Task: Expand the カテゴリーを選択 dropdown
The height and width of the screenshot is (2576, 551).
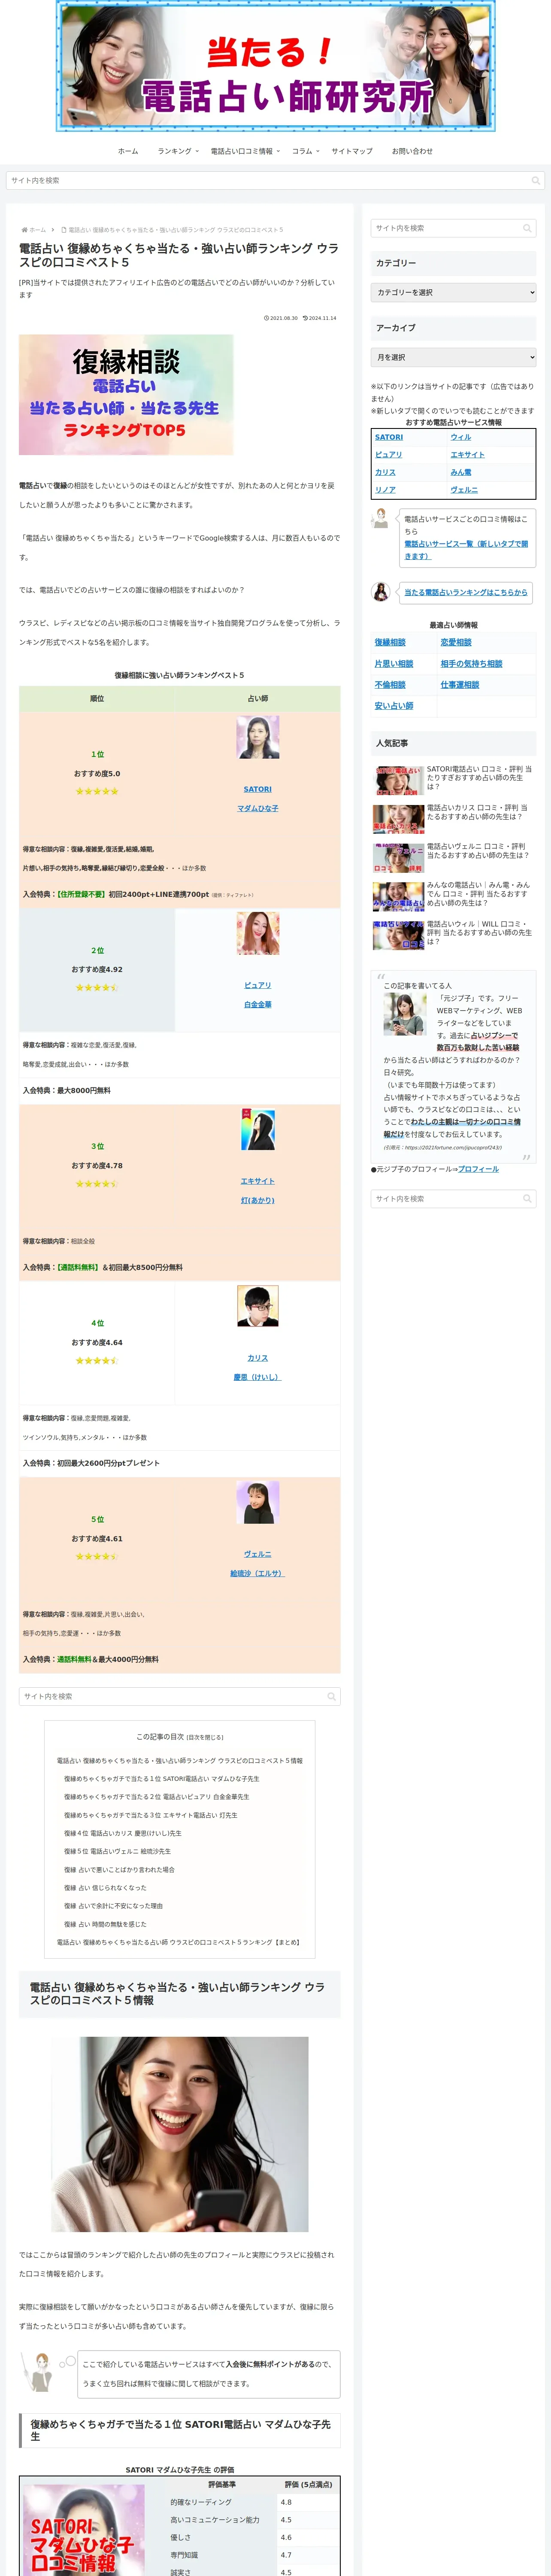Action: 453,293
